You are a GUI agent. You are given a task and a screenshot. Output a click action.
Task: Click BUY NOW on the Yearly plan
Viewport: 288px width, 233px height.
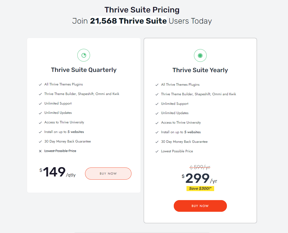(200, 206)
